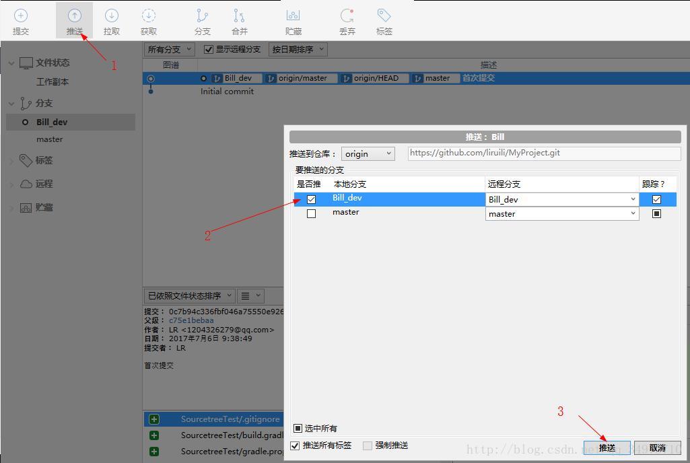Image resolution: width=690 pixels, height=463 pixels.
Task: Click the added-file icon beside SourcetreeTest/build.gradle
Action: (x=154, y=435)
